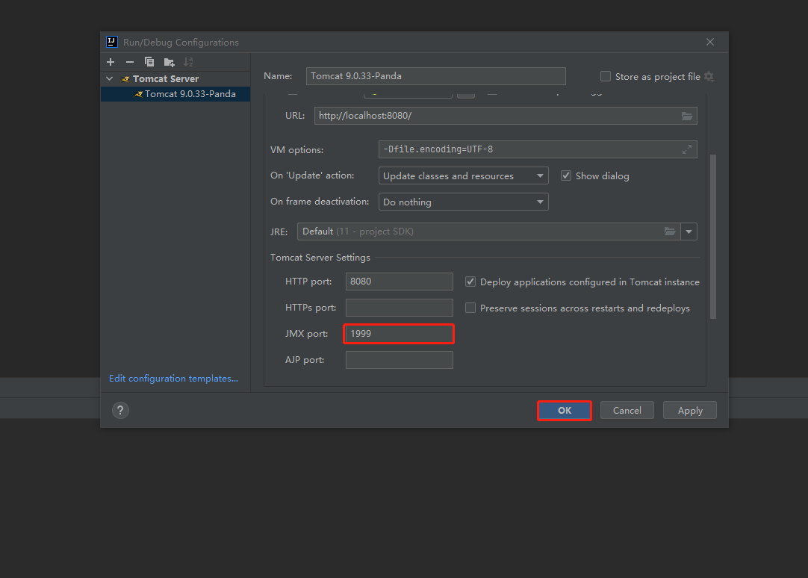Click the Apply button
808x578 pixels.
coord(690,411)
